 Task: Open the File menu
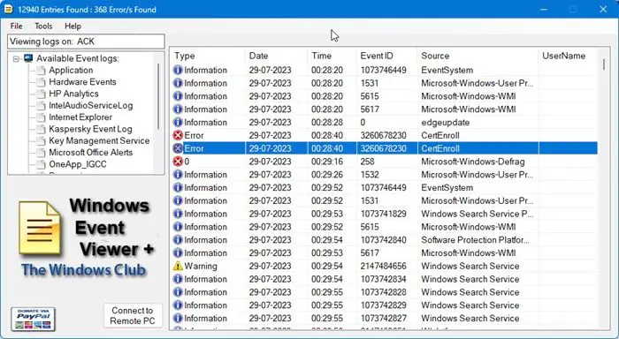pyautogui.click(x=16, y=26)
